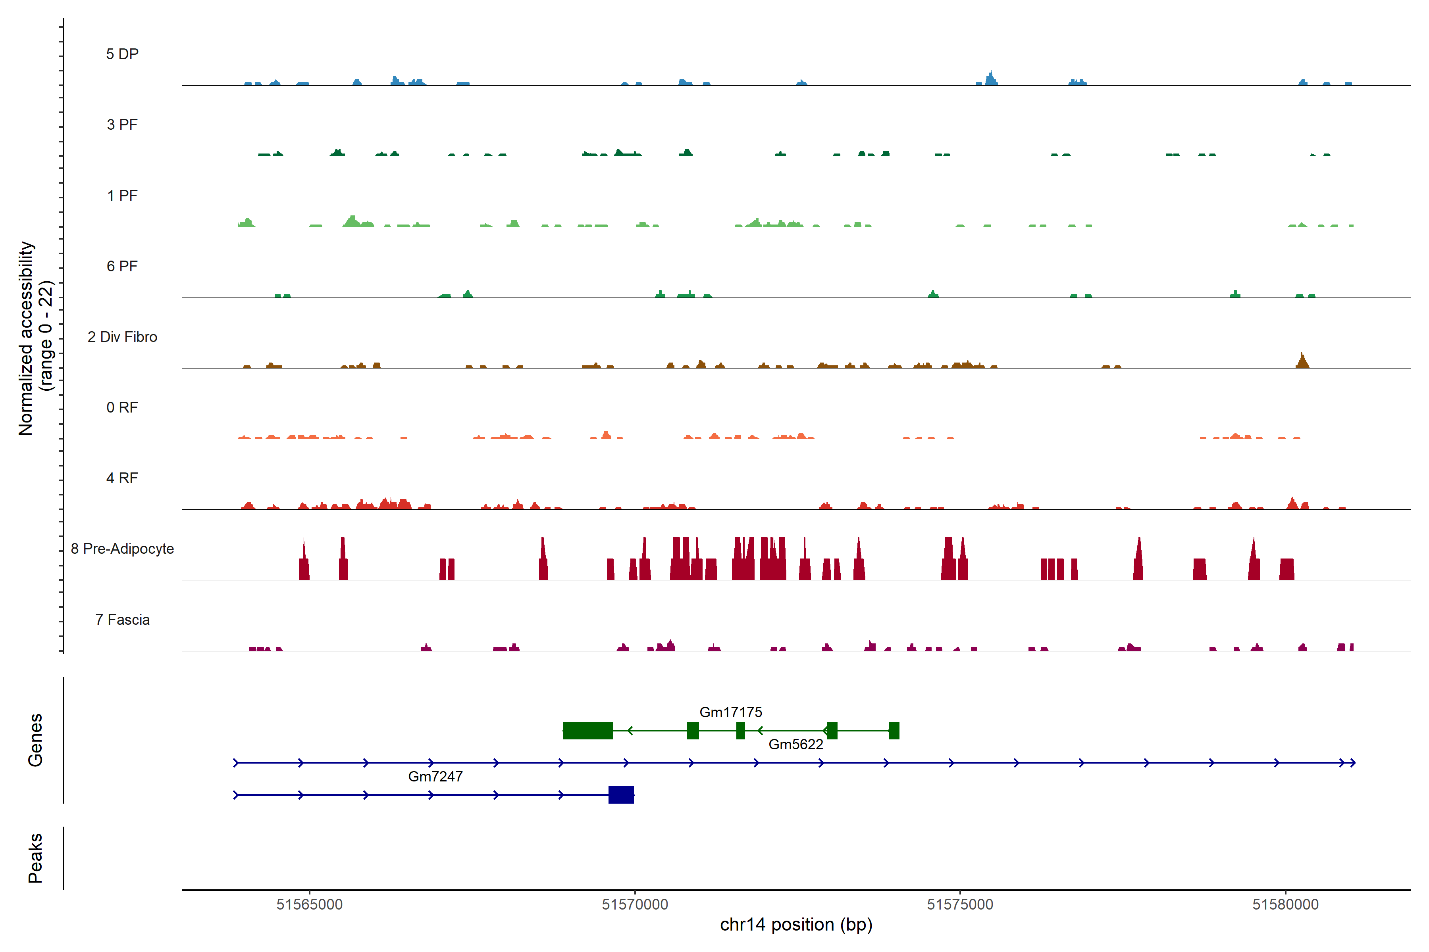Click the Gm7247 gene label
This screenshot has width=1429, height=952.
[435, 777]
